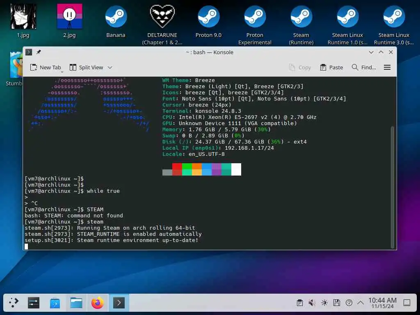Click the Konsole vertical scrollbar
Image resolution: width=420 pixels, height=315 pixels.
tap(393, 187)
